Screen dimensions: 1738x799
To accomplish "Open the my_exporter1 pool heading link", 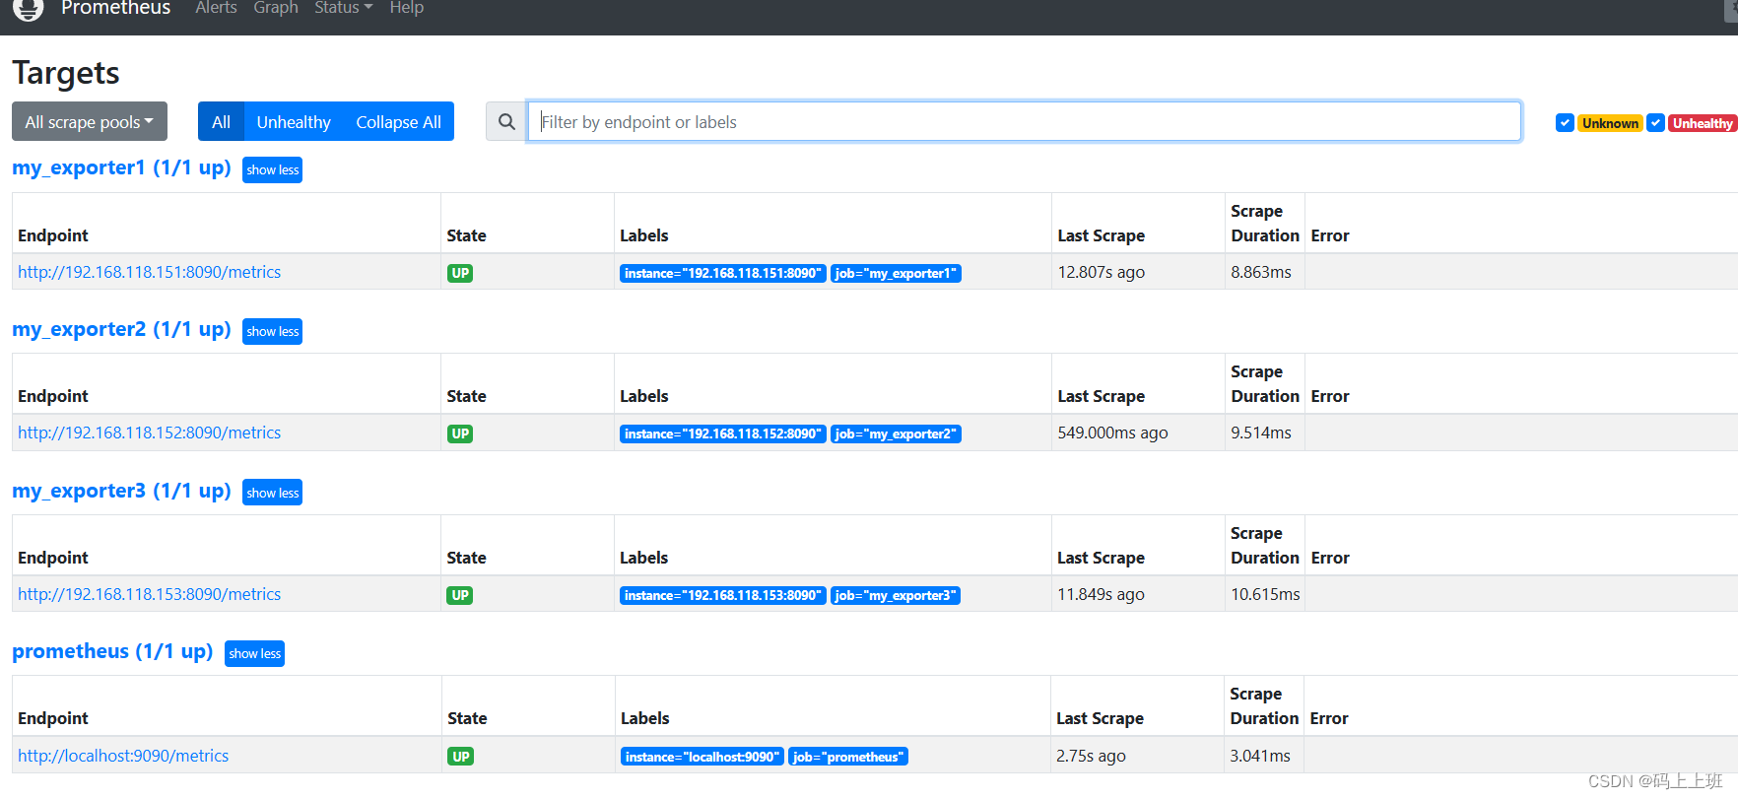I will (x=121, y=167).
